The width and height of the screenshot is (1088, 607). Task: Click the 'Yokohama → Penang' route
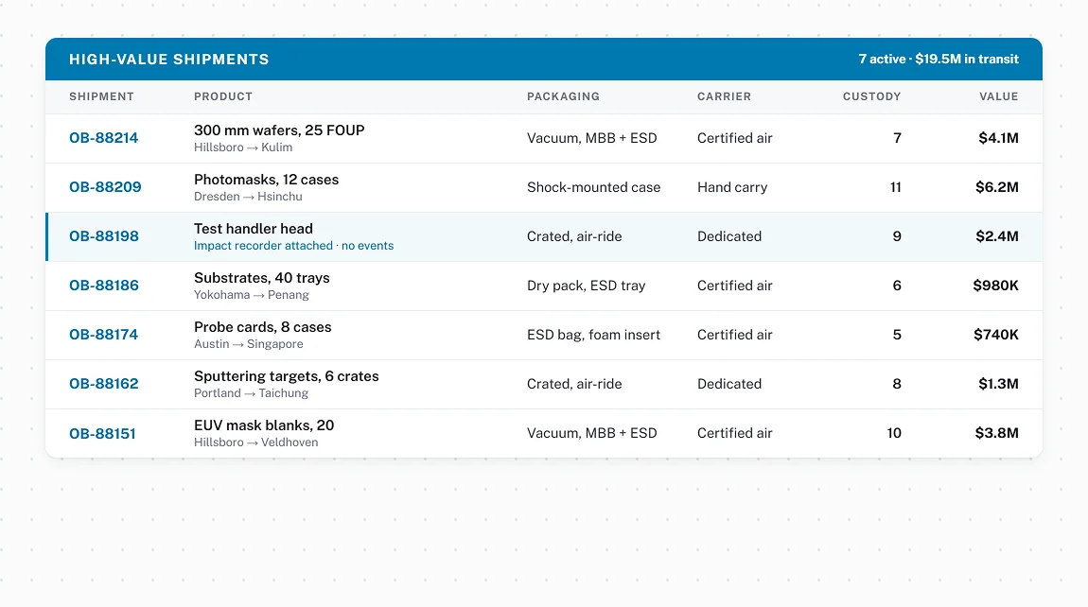pos(251,295)
